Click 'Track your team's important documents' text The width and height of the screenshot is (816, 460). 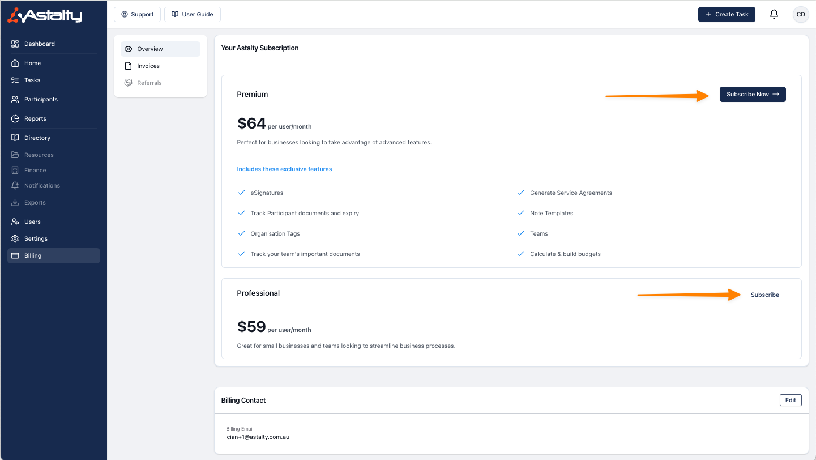[x=305, y=254]
